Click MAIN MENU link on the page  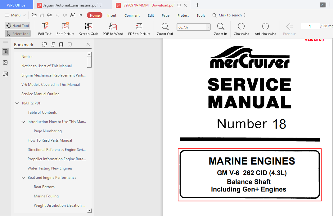(x=314, y=40)
